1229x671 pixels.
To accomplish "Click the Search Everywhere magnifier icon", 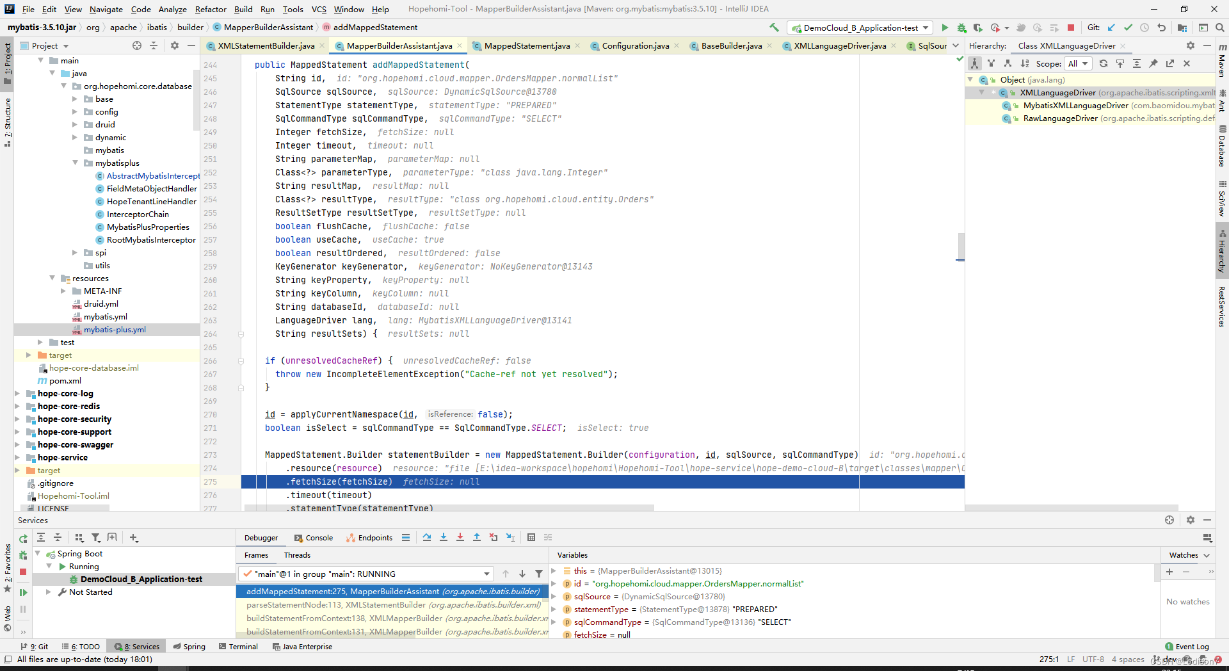I will (x=1220, y=28).
